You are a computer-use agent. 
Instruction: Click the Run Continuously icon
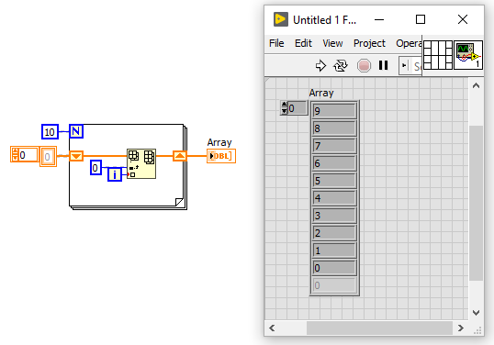coord(341,66)
